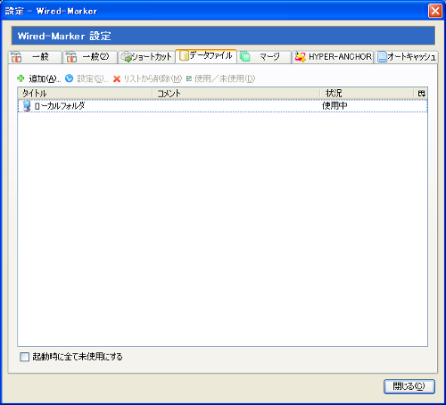Select the データファイル tab
This screenshot has height=405, width=446.
[206, 55]
